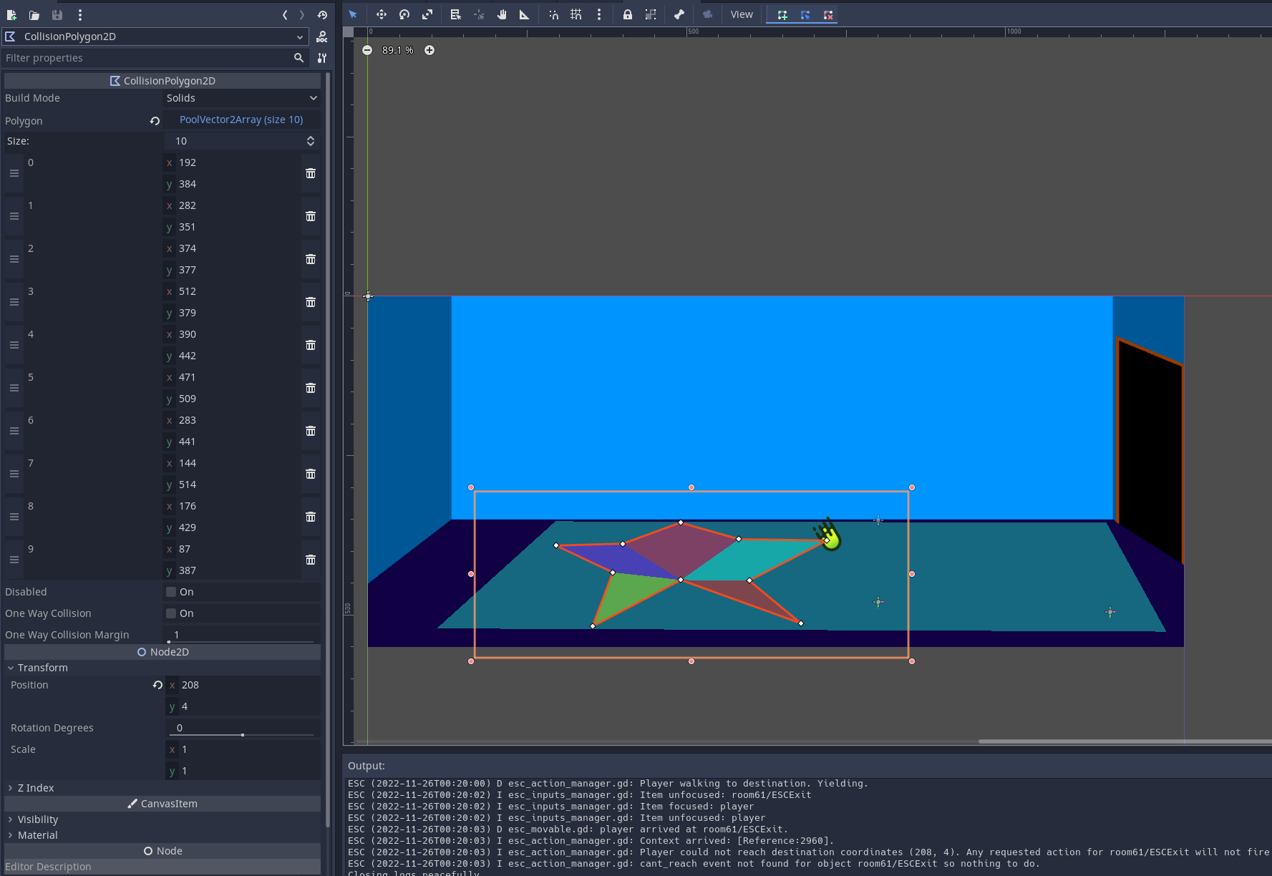Open the PoolVector2Array (size 10) link
The width and height of the screenshot is (1272, 876).
241,119
